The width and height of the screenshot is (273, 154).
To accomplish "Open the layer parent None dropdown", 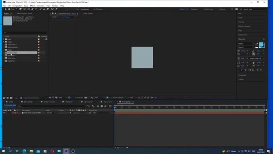I will pyautogui.click(x=102, y=113).
